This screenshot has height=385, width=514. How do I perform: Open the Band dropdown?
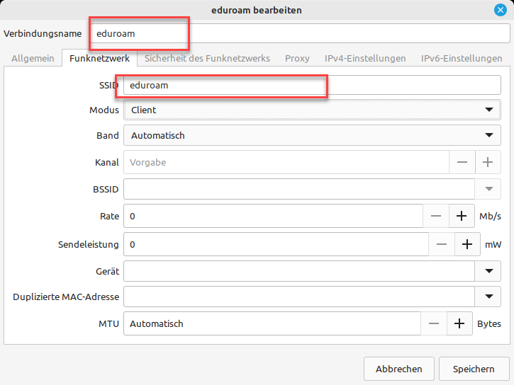pyautogui.click(x=312, y=135)
